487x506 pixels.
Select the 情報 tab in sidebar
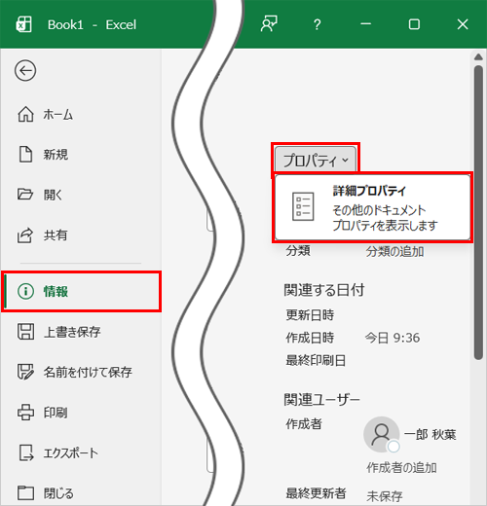(82, 291)
